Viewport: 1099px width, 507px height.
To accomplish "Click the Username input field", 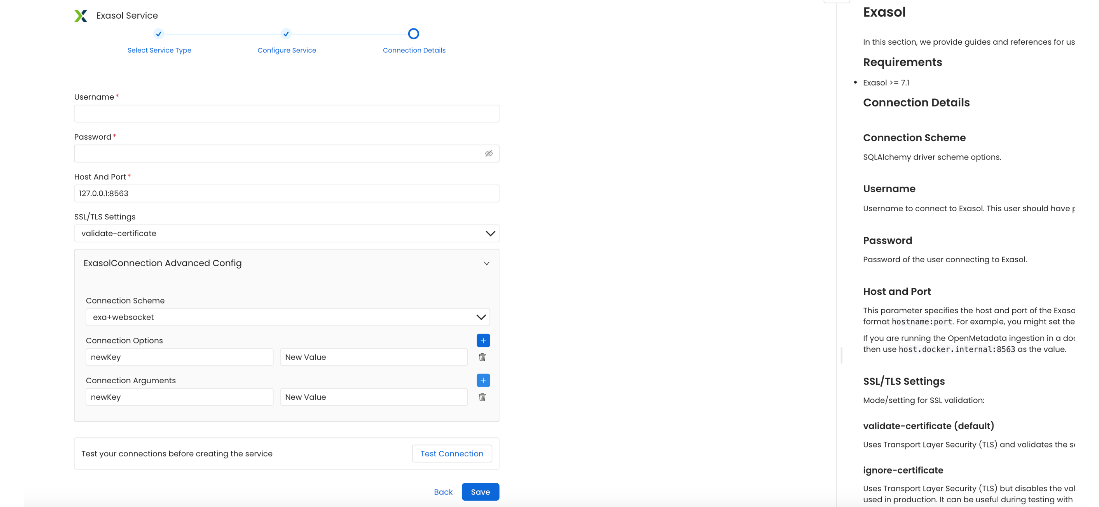I will coord(286,113).
